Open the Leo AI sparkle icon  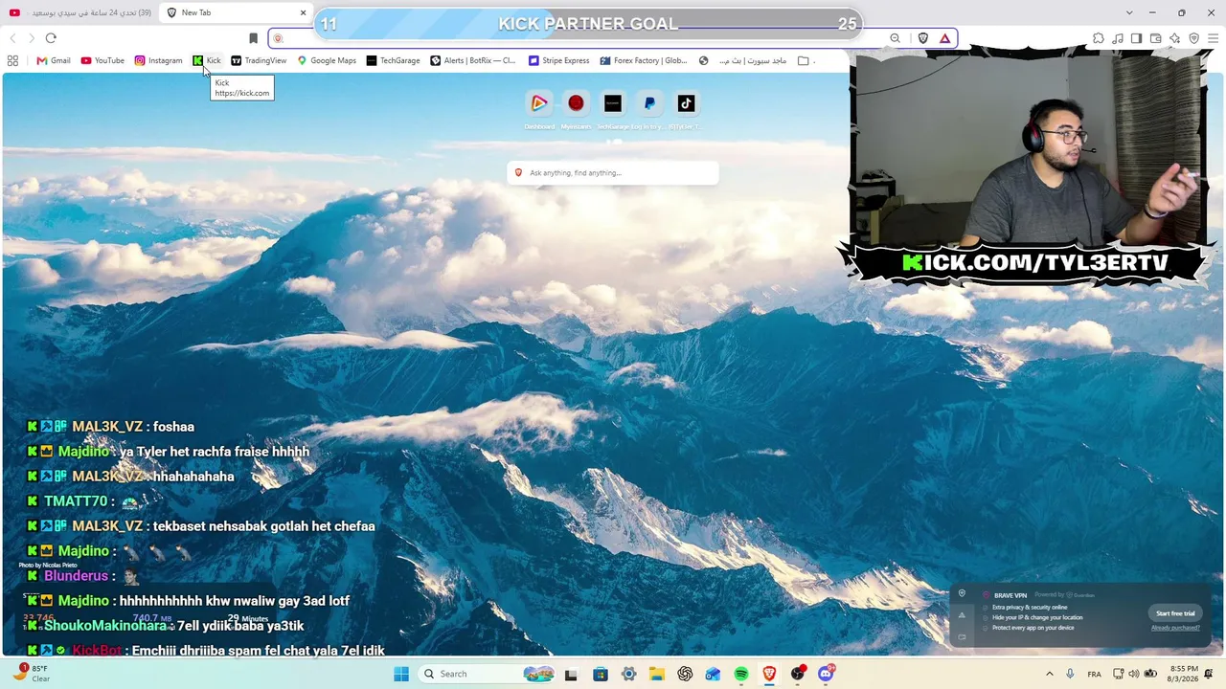click(1175, 38)
